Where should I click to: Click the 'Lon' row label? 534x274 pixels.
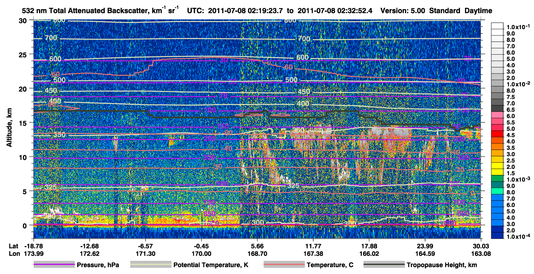tap(14, 253)
